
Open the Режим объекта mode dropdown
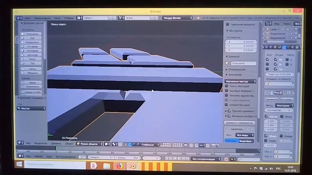click(x=90, y=144)
